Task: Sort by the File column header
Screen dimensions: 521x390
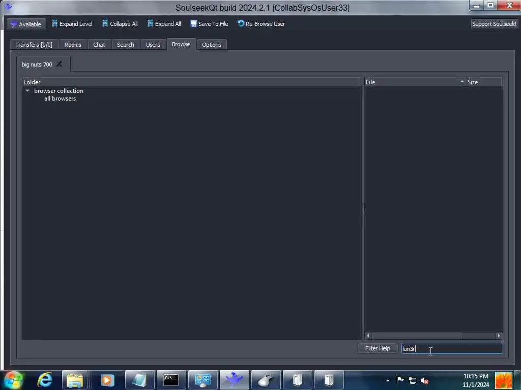Action: [415, 82]
